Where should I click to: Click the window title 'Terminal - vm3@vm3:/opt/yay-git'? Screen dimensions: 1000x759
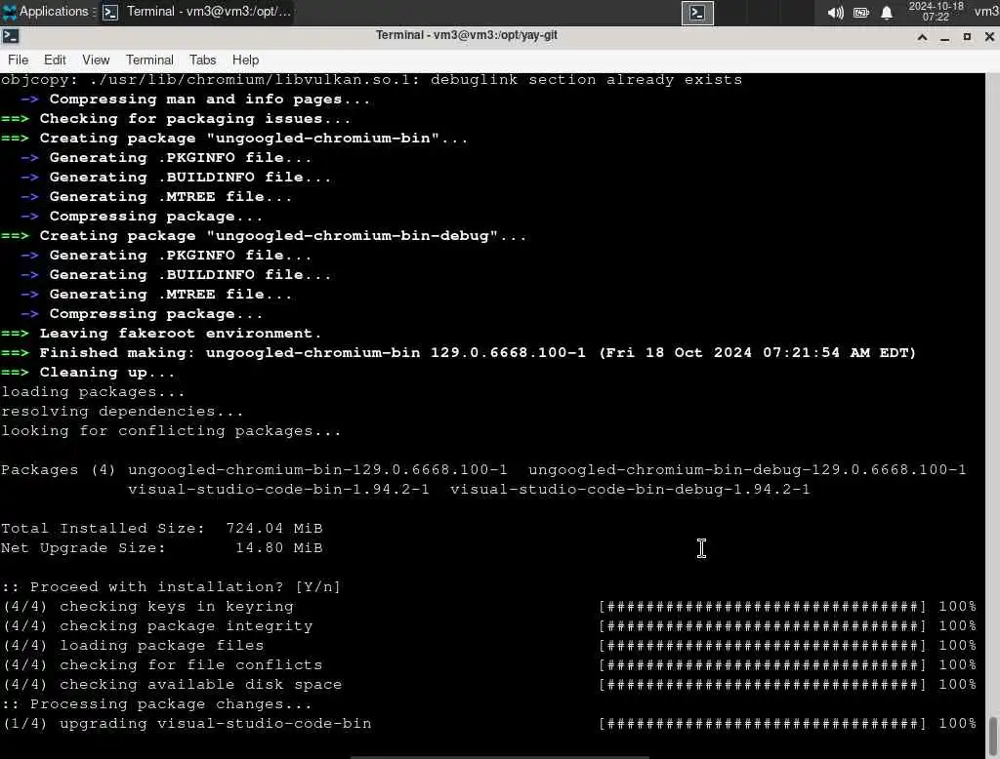(x=466, y=35)
